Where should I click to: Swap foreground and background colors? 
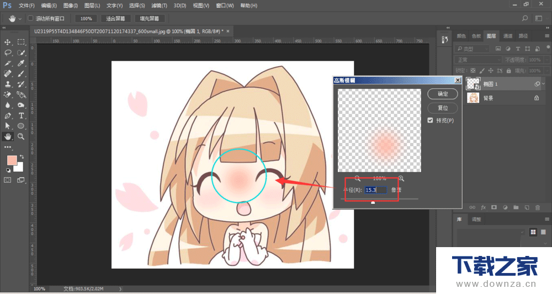coord(22,157)
